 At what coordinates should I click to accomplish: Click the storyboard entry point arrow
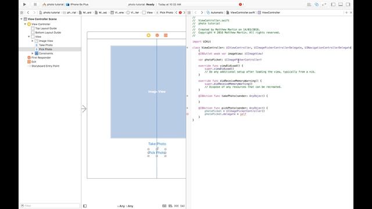click(x=84, y=109)
